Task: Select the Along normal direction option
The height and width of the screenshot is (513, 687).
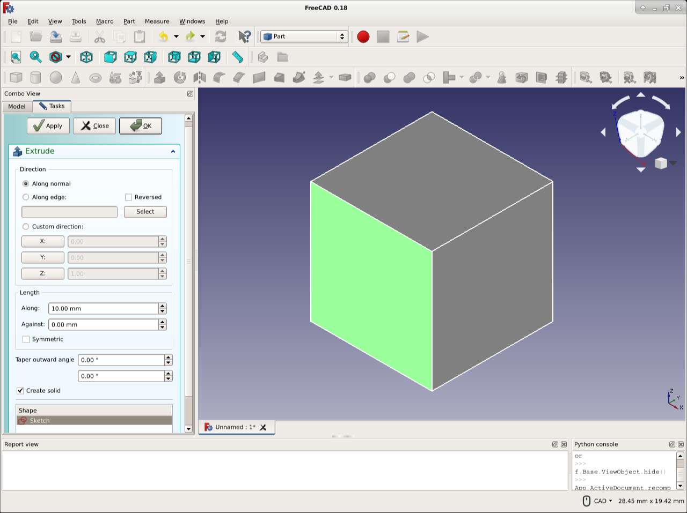Action: [x=26, y=183]
